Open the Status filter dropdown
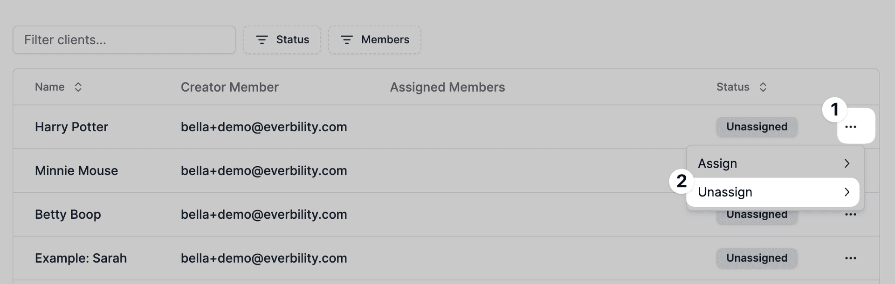 pyautogui.click(x=282, y=40)
